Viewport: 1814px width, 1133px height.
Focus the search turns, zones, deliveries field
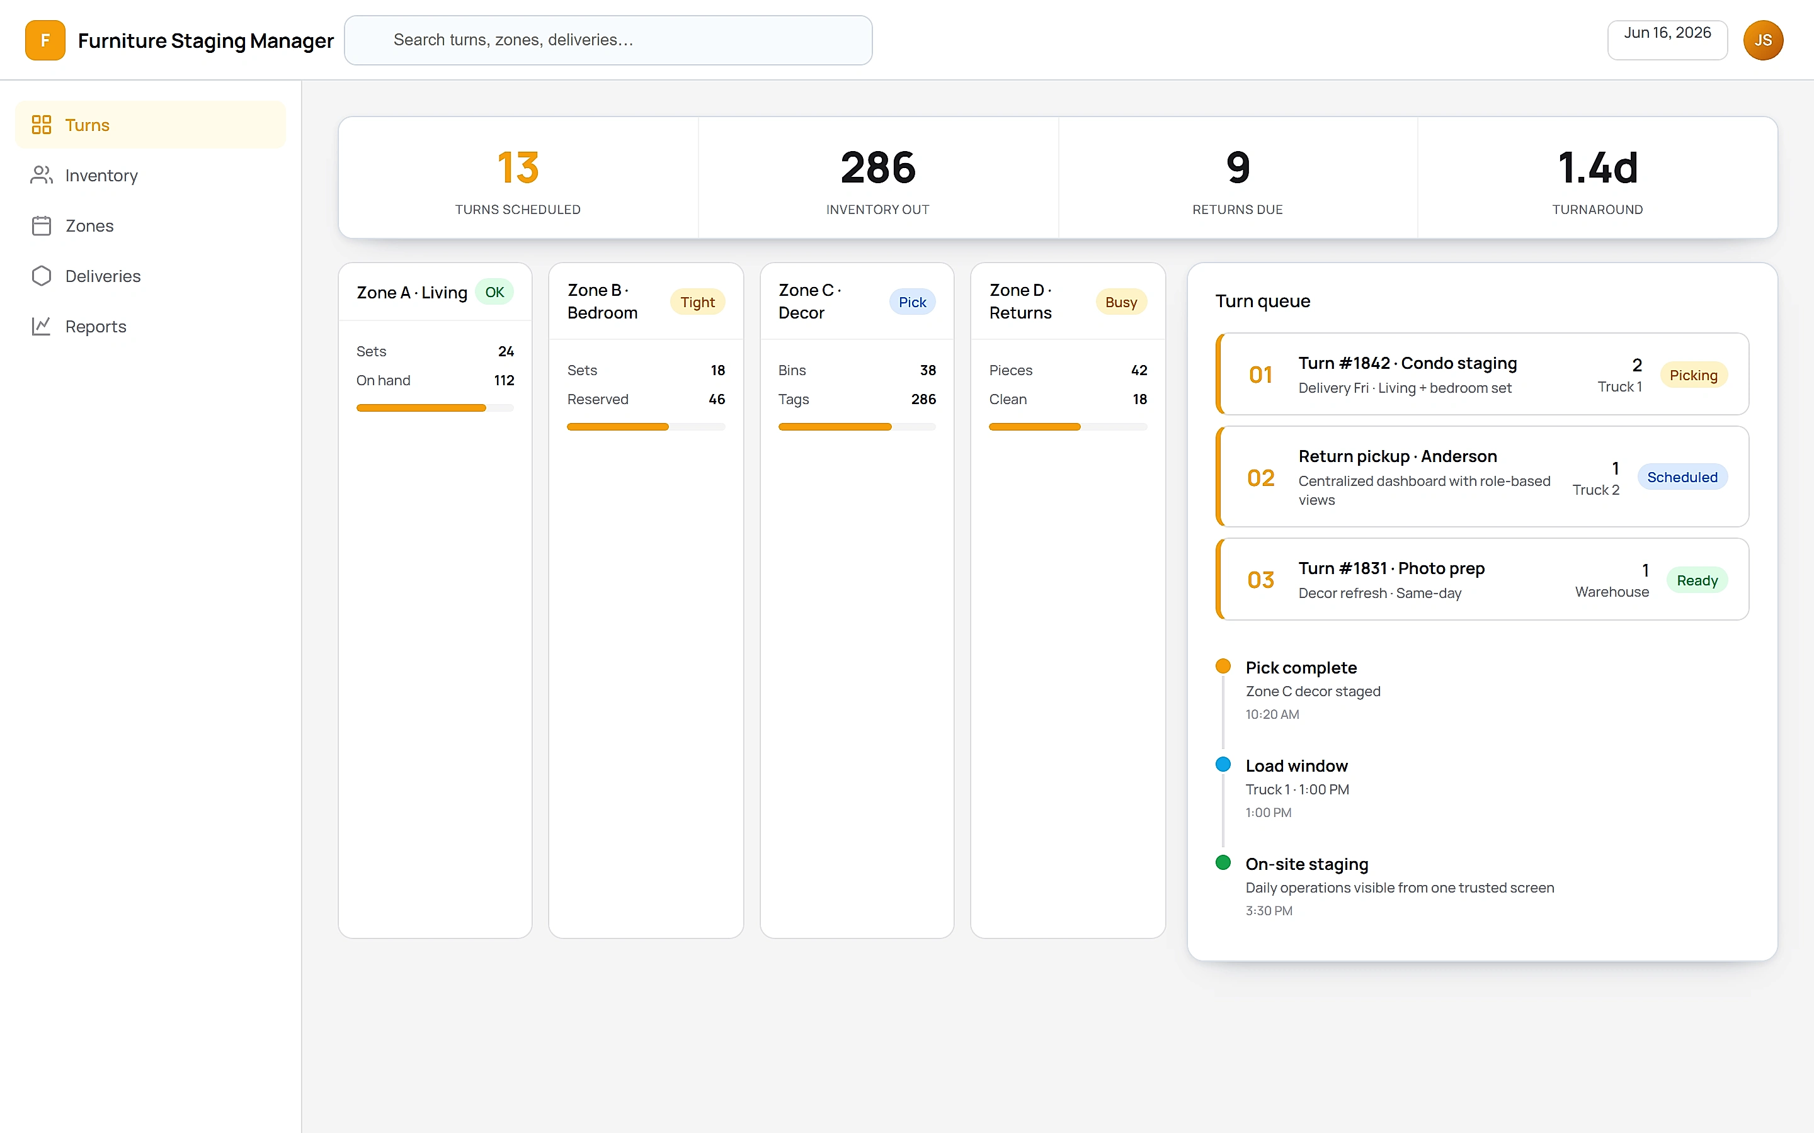click(608, 40)
